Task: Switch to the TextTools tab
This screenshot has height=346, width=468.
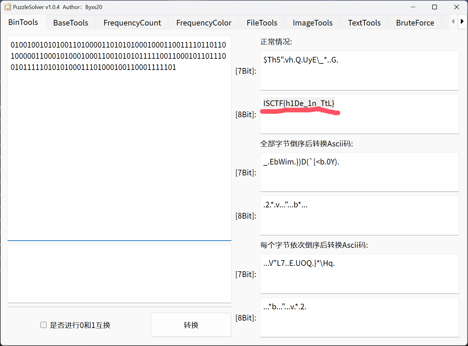Action: click(364, 23)
